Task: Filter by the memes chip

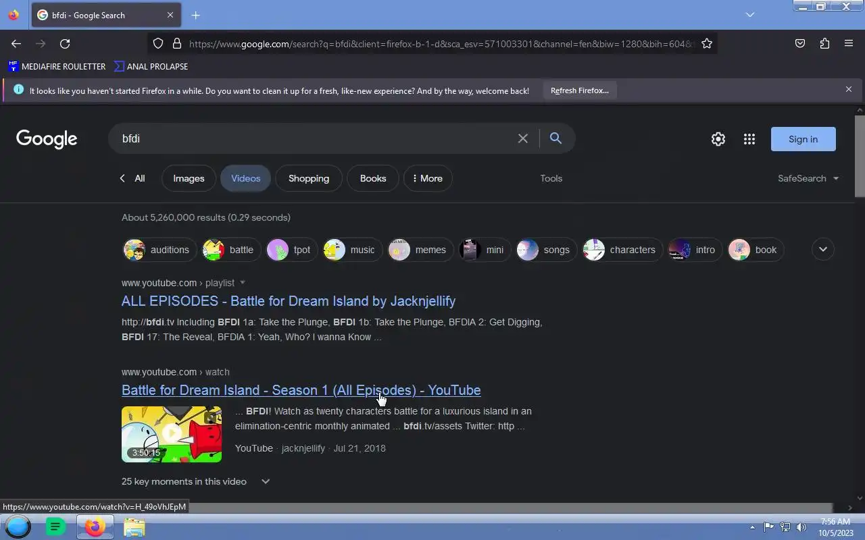Action: pos(420,250)
